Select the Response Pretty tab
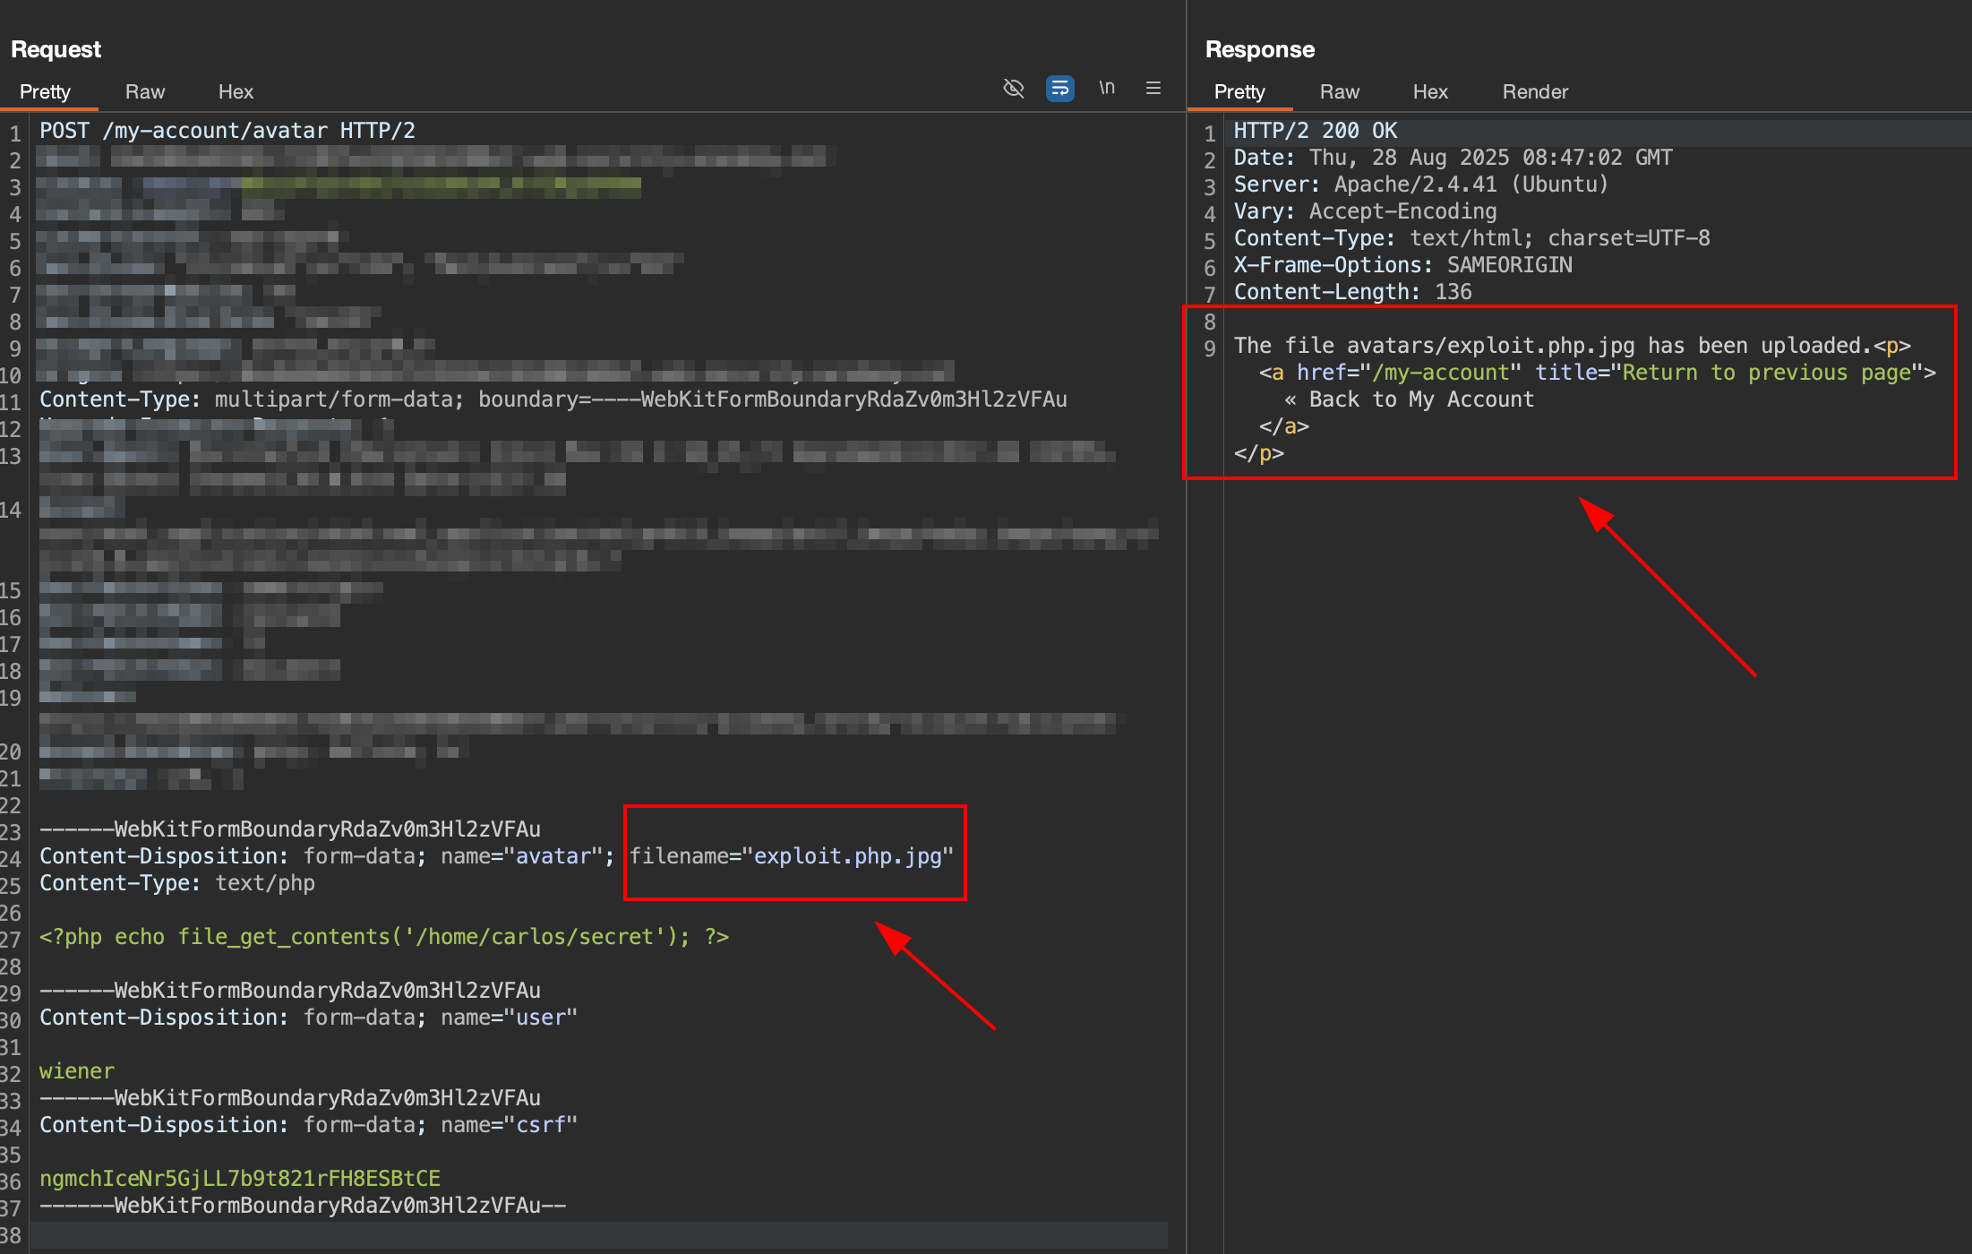The image size is (1972, 1254). (1239, 92)
